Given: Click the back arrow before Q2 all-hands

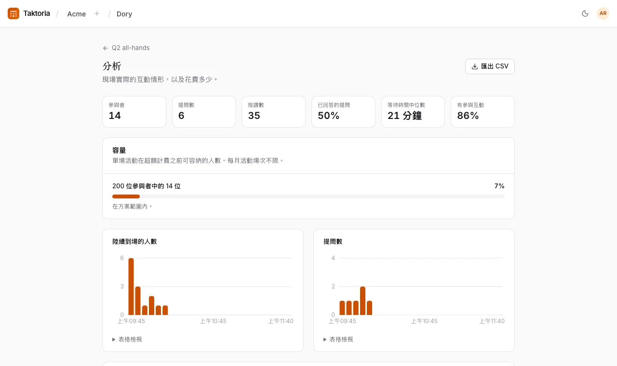Looking at the screenshot, I should tap(106, 48).
